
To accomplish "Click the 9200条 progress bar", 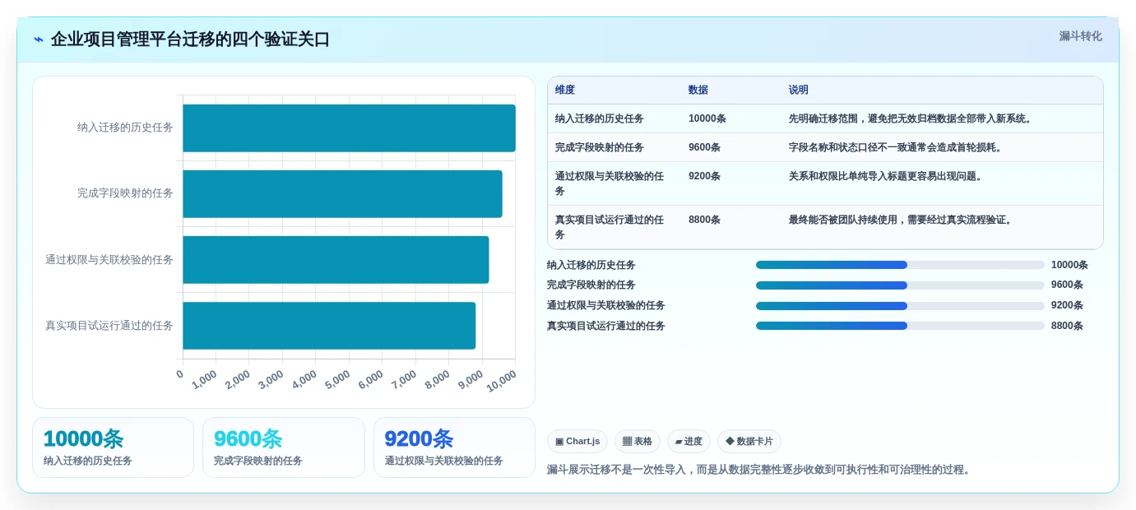I will coord(900,306).
